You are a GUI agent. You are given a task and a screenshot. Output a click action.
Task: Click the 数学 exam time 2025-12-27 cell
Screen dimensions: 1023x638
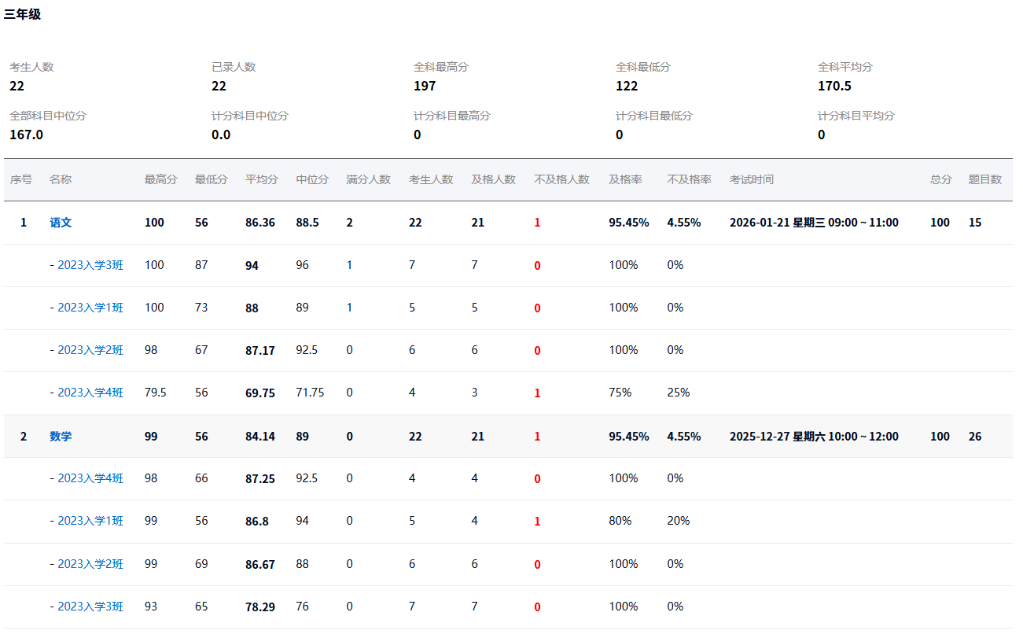[814, 437]
